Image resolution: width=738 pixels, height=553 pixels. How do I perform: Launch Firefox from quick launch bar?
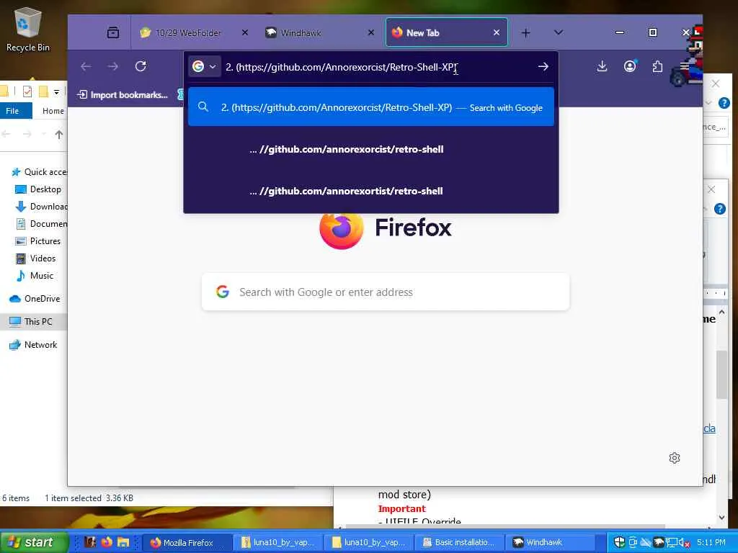[107, 542]
